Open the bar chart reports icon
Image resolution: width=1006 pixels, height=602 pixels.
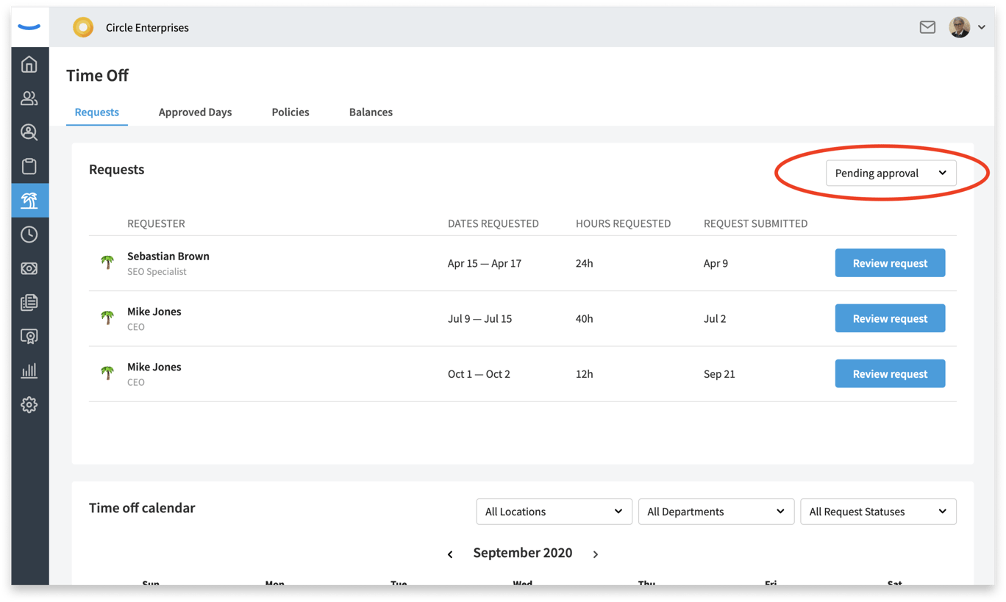click(29, 370)
